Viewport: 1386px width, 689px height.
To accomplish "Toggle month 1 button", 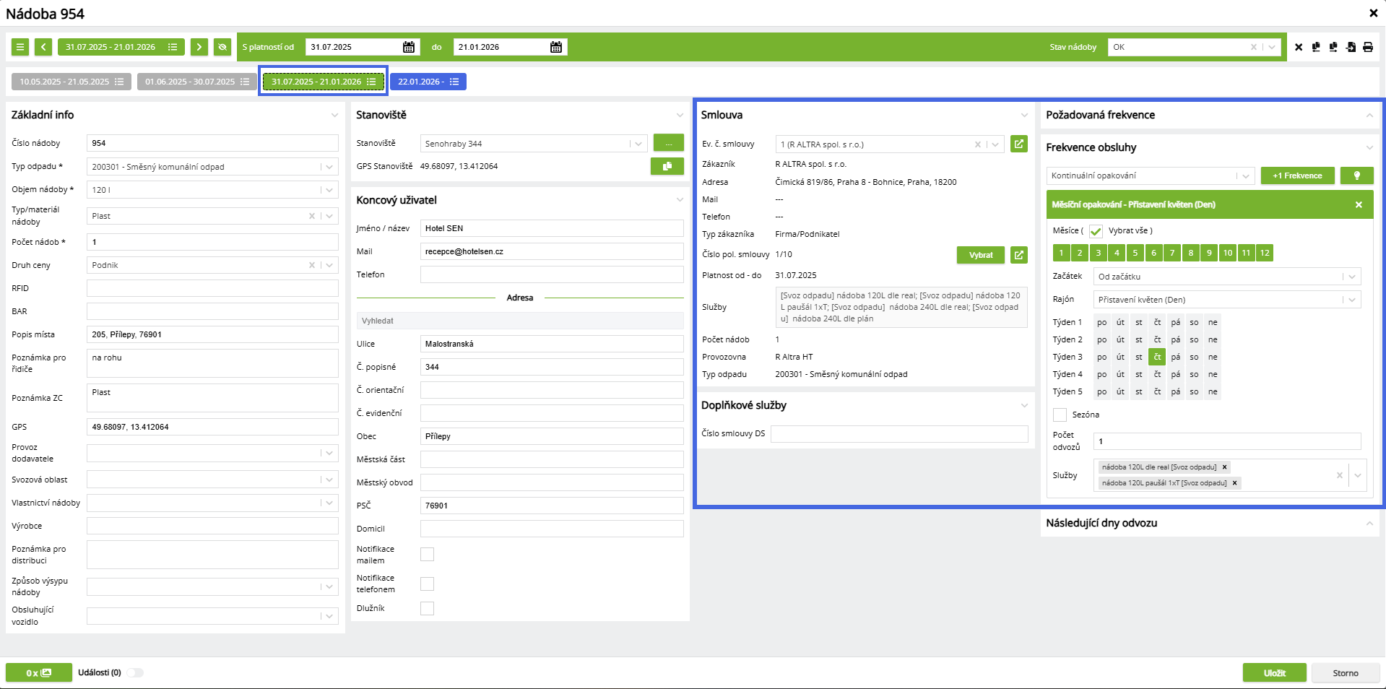I will [1061, 253].
